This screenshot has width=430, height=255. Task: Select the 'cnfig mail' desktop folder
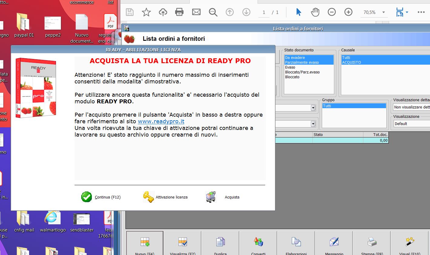[24, 222]
